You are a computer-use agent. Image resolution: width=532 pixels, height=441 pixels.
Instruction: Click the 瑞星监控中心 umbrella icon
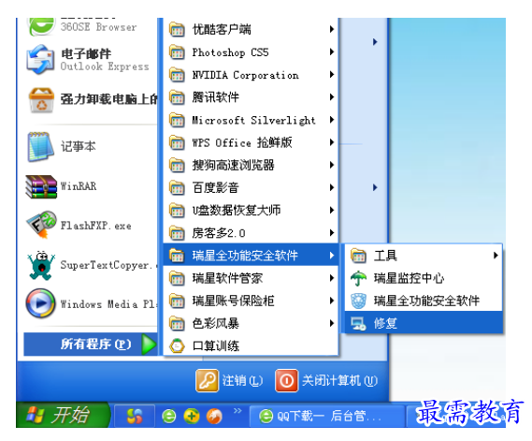[x=359, y=278]
